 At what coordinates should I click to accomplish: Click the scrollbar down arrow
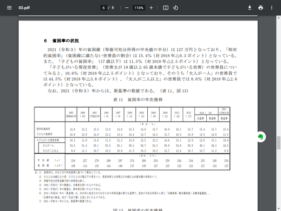(x=279, y=209)
